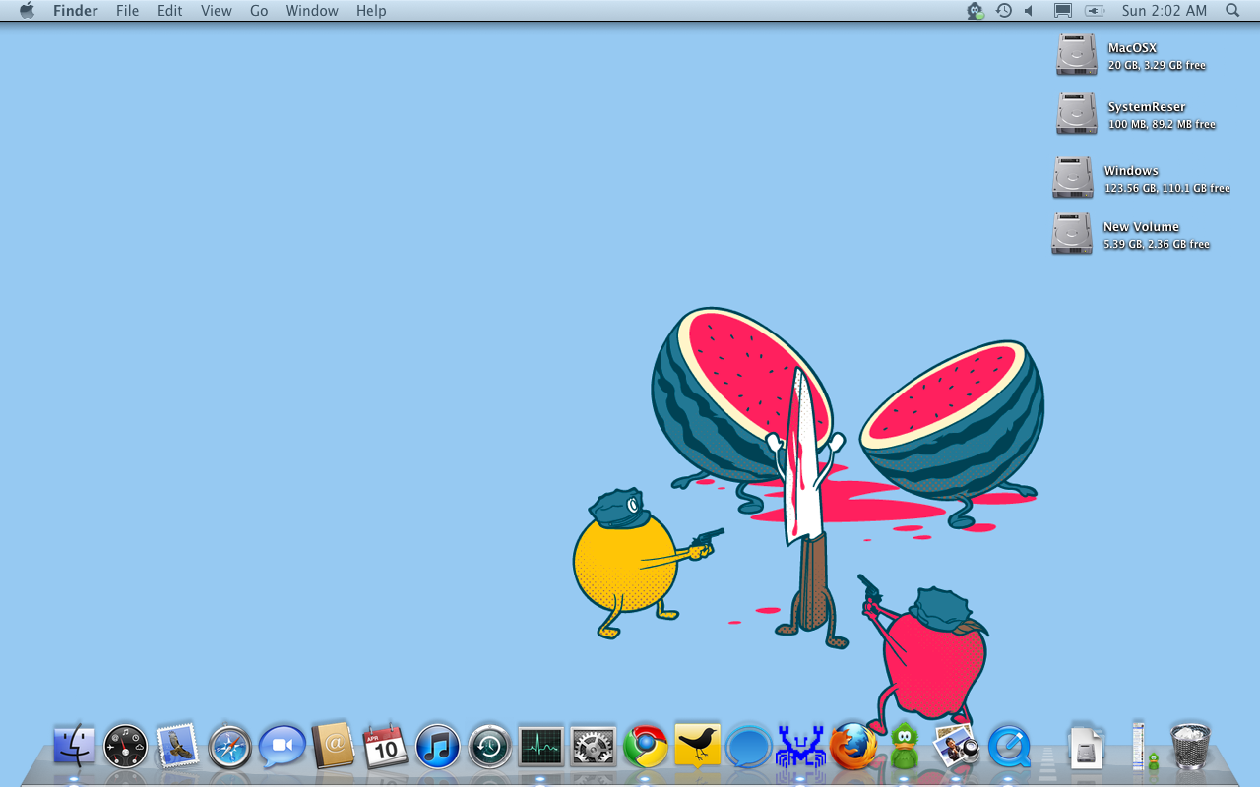The width and height of the screenshot is (1260, 787).
Task: Select the New Volume drive icon
Action: click(1072, 233)
